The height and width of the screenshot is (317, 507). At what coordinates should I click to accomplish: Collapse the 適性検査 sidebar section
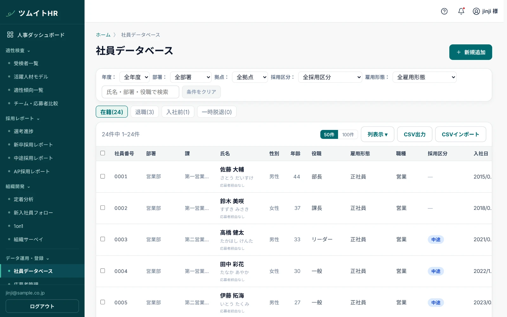coord(18,51)
